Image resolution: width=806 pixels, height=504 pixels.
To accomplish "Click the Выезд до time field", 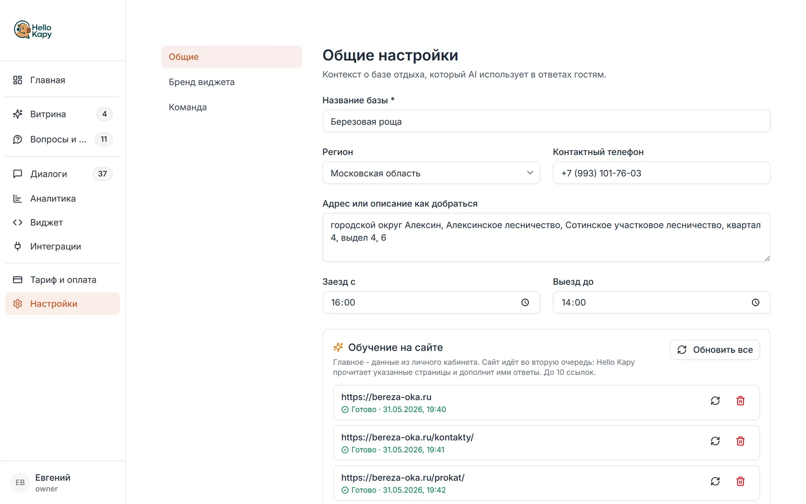I will click(x=661, y=302).
